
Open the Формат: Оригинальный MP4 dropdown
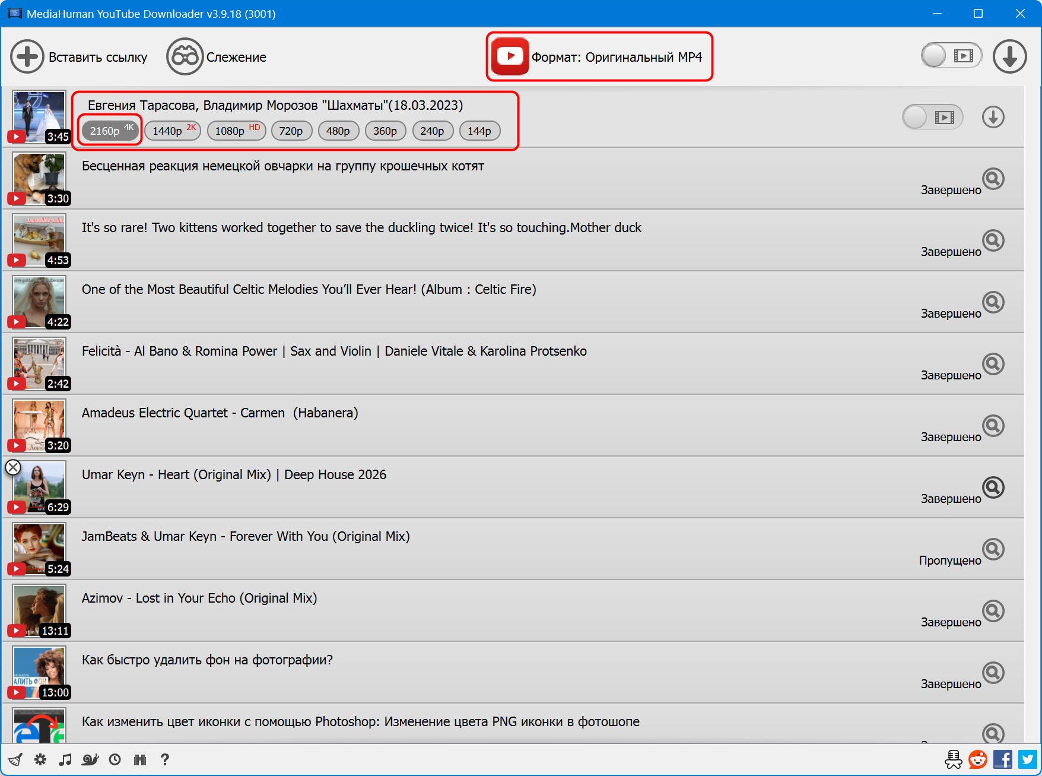coord(599,57)
